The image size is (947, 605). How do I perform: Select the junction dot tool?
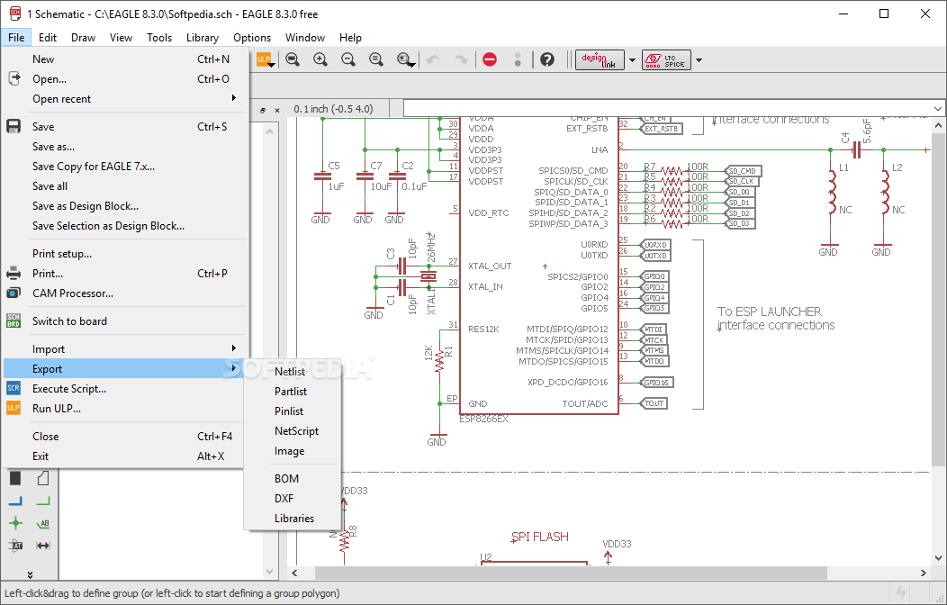15,523
